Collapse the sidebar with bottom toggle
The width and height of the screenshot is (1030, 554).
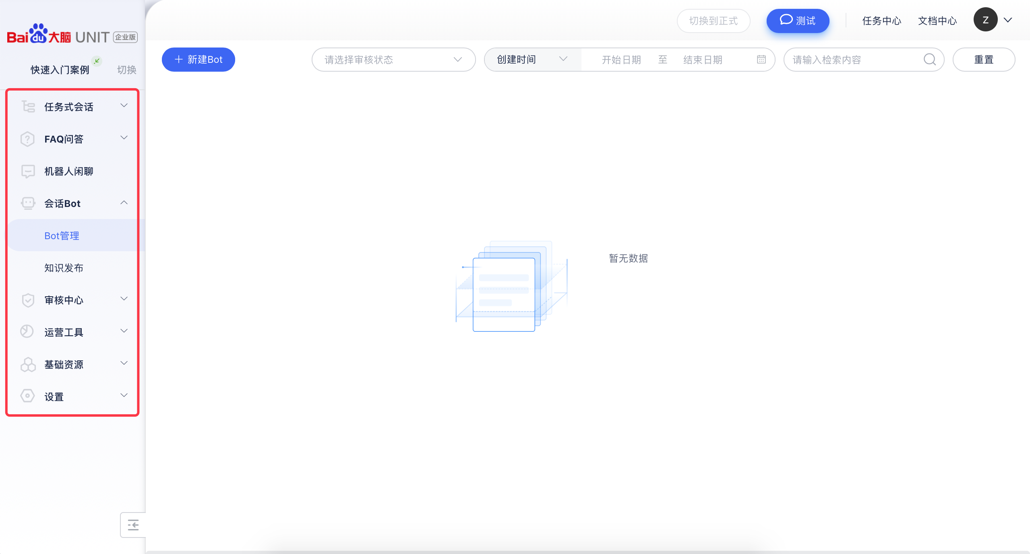coord(133,525)
